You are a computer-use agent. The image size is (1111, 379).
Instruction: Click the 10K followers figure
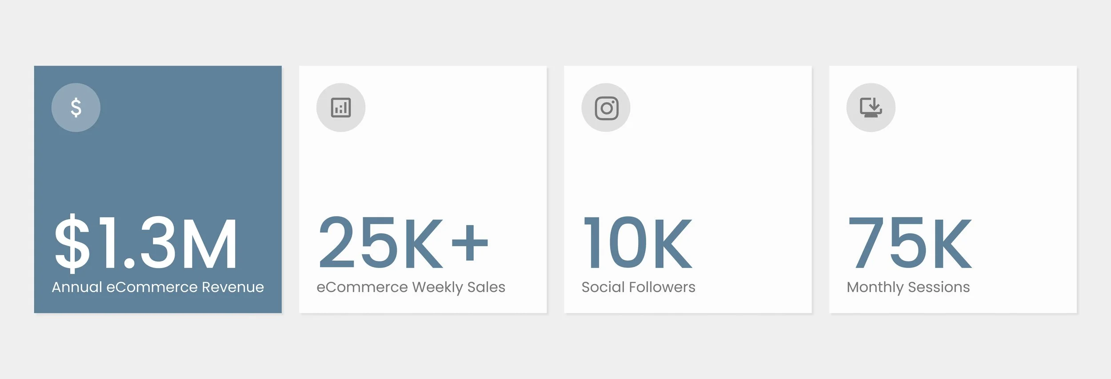637,243
